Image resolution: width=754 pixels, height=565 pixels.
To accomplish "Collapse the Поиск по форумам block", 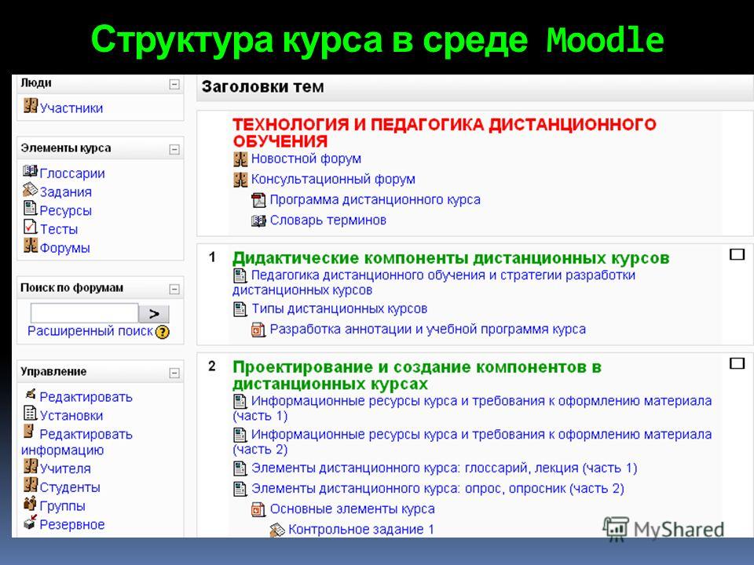I will 174,290.
